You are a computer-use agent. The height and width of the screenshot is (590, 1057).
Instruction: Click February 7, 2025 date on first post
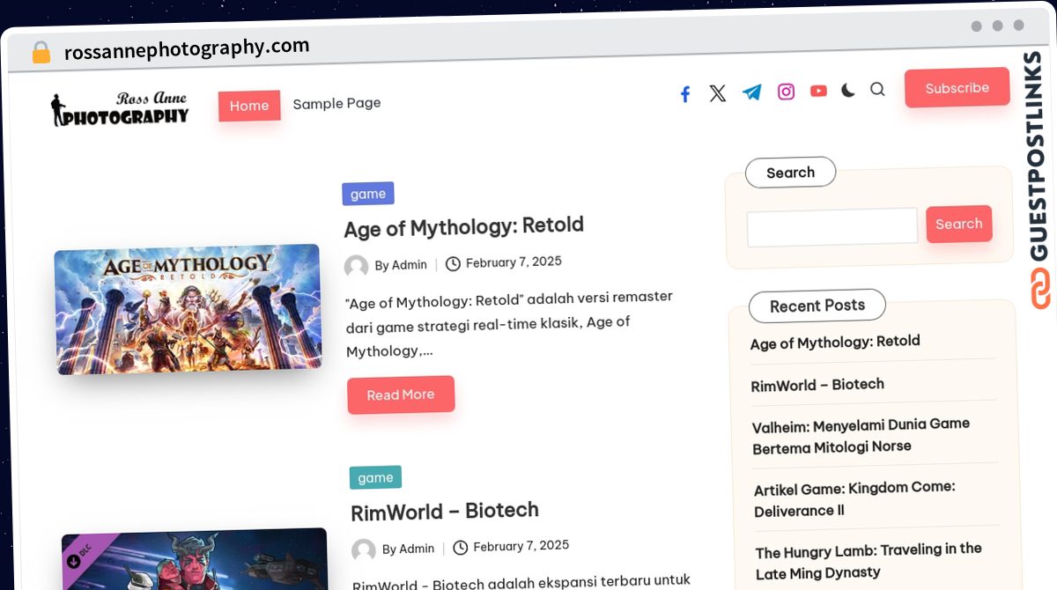(514, 262)
